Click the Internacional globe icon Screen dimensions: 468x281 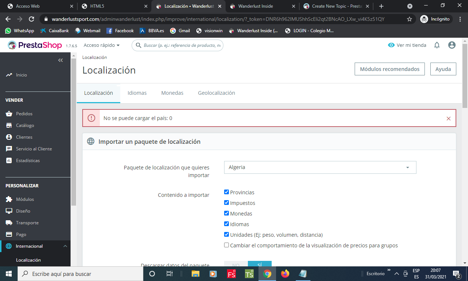point(9,246)
